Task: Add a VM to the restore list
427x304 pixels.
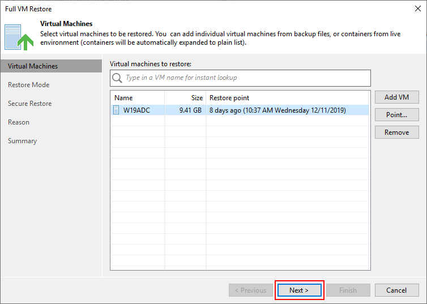Action: (396, 97)
